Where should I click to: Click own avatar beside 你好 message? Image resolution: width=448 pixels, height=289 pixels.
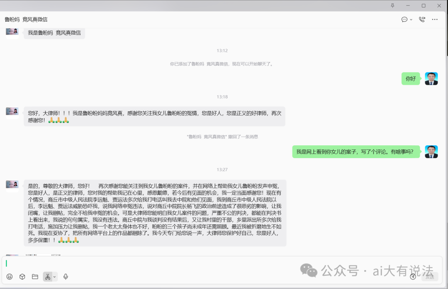coord(431,79)
